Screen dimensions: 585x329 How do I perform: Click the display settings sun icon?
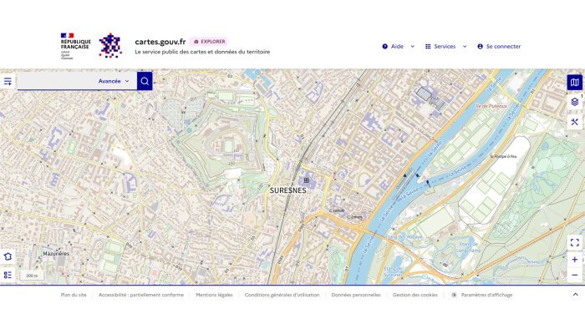454,295
